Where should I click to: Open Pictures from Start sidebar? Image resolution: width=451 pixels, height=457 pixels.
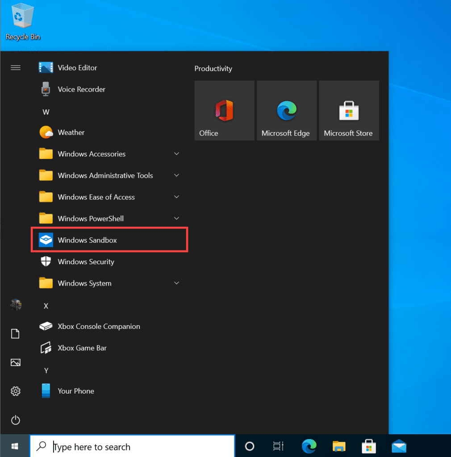pos(16,362)
